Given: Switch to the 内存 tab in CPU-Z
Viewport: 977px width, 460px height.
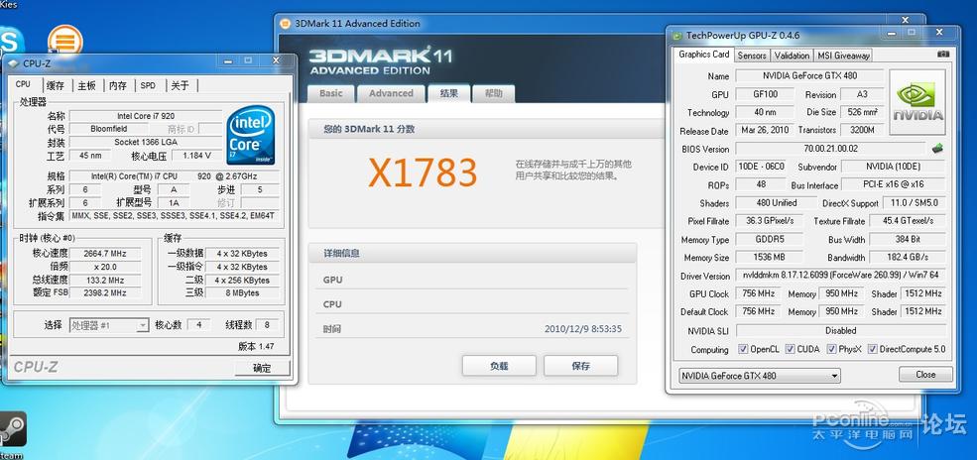Looking at the screenshot, I should pyautogui.click(x=118, y=86).
